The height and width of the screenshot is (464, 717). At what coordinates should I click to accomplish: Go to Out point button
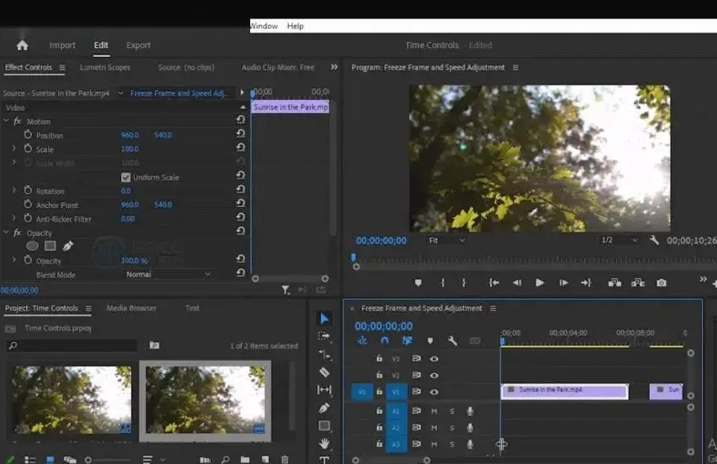click(586, 283)
